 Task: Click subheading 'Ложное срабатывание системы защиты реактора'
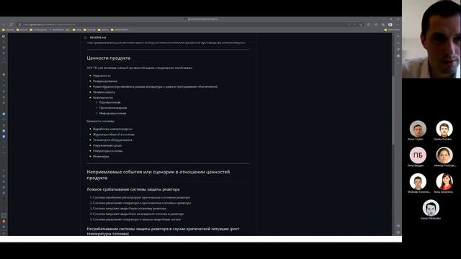[133, 189]
